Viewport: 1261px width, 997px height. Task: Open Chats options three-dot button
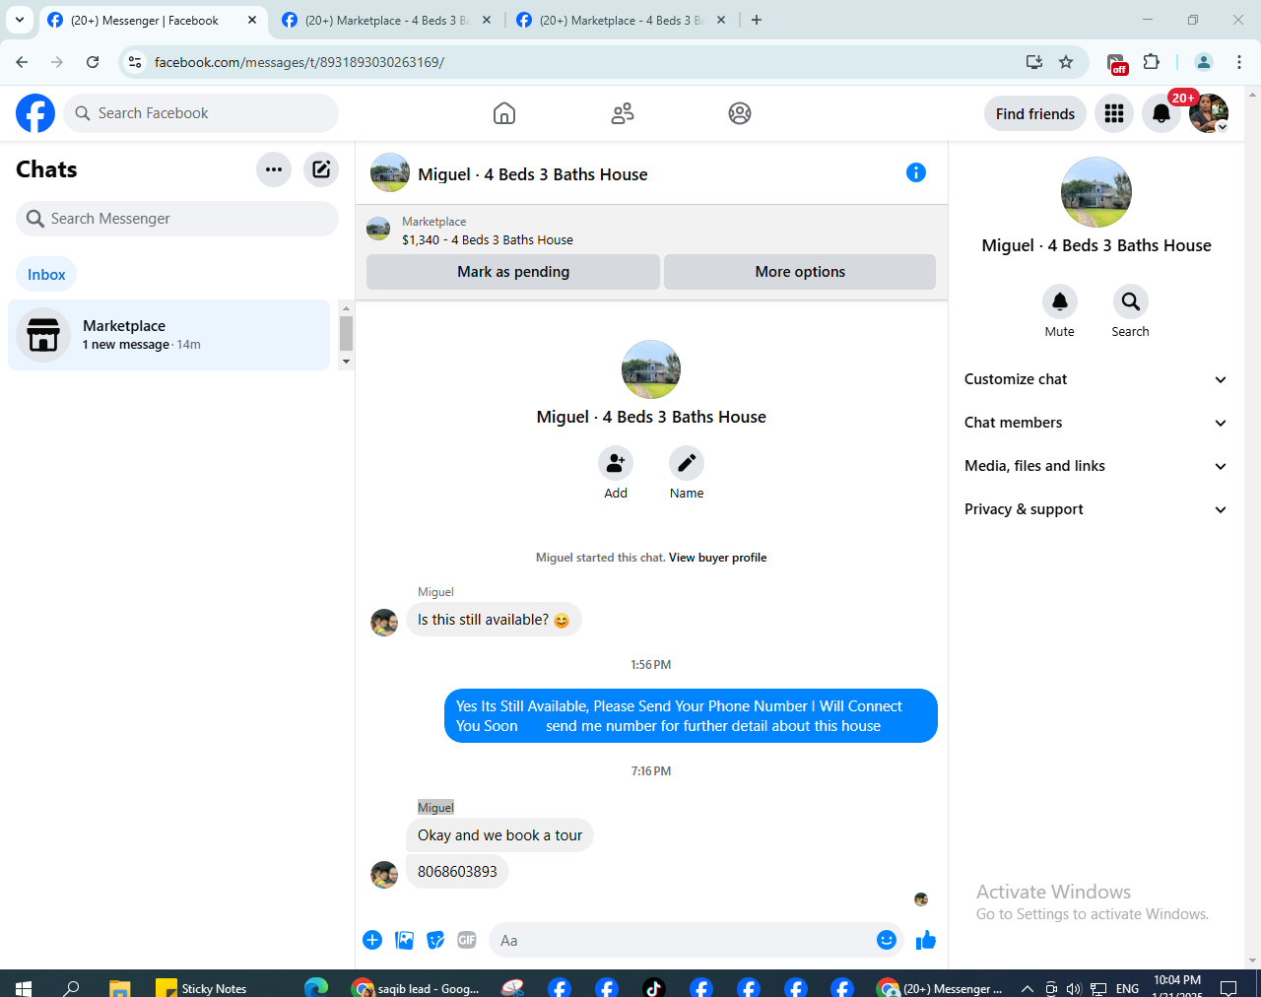coord(274,169)
